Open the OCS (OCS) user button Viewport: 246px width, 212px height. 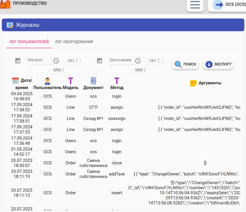coord(227,5)
